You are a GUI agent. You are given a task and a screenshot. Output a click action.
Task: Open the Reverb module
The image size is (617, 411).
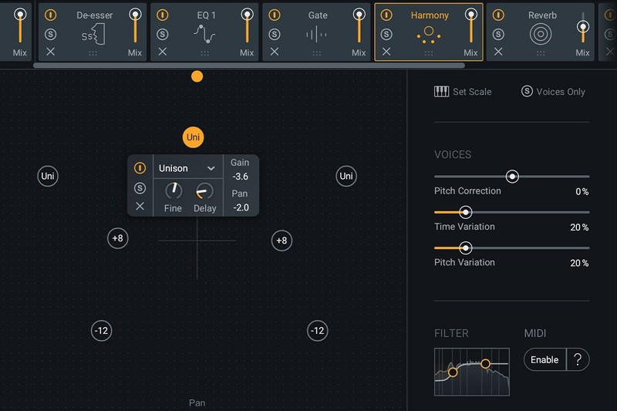[x=541, y=34]
